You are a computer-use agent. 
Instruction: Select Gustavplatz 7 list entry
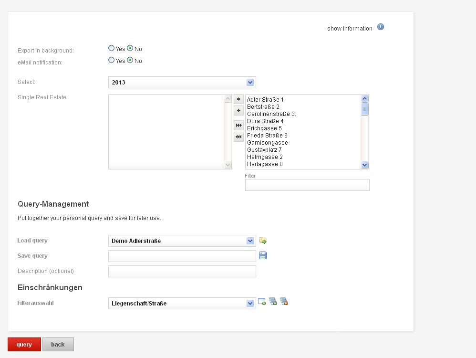[x=264, y=150]
